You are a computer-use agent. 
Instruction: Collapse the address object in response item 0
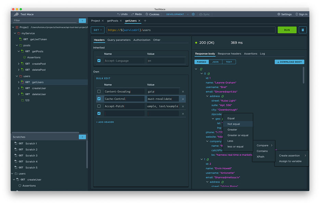tap(207, 96)
